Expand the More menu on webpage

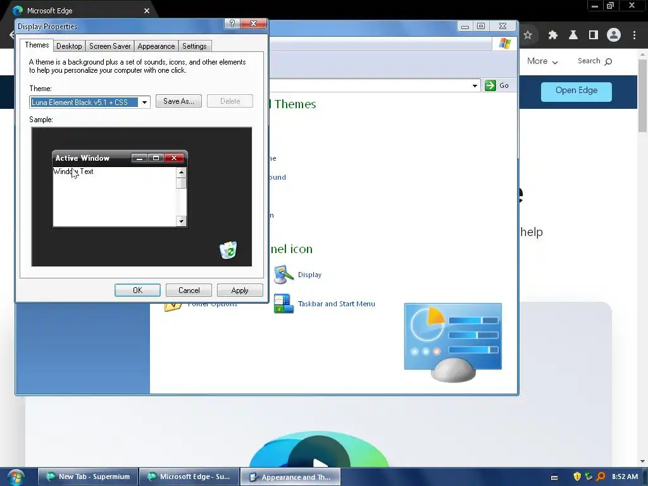pyautogui.click(x=542, y=61)
